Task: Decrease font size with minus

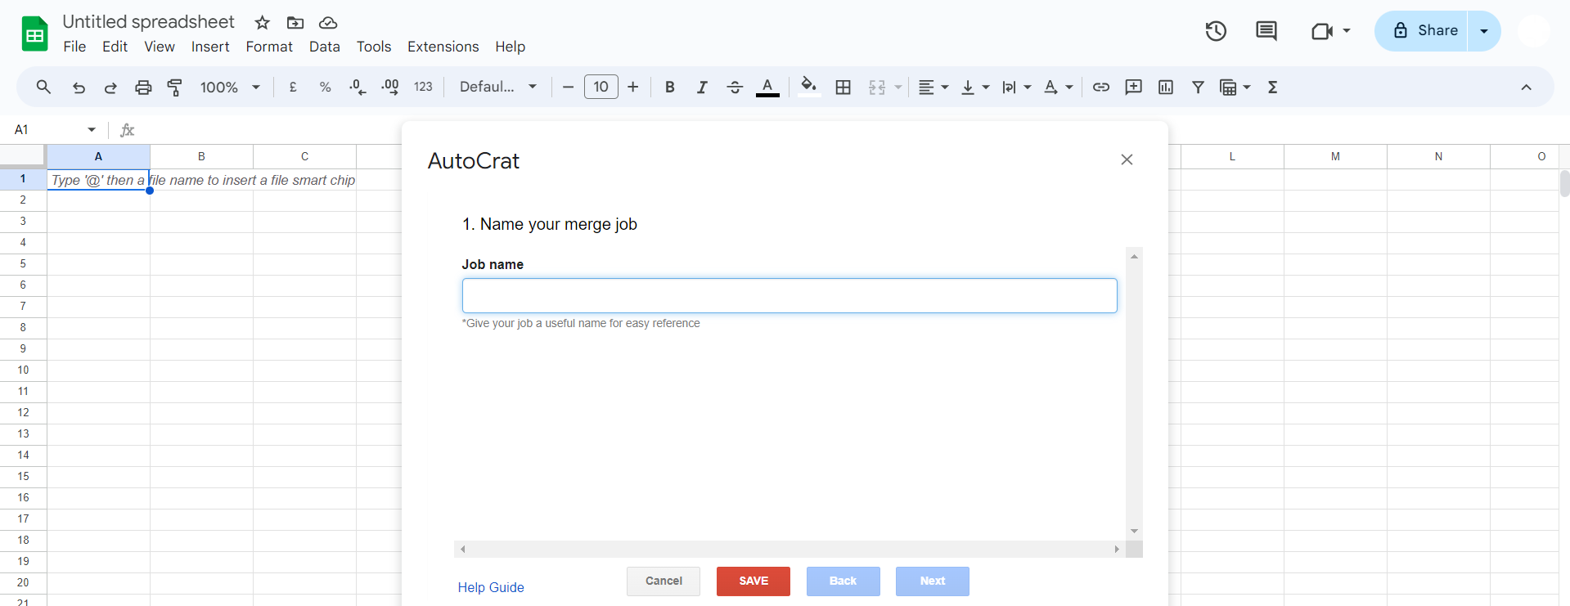Action: 568,87
